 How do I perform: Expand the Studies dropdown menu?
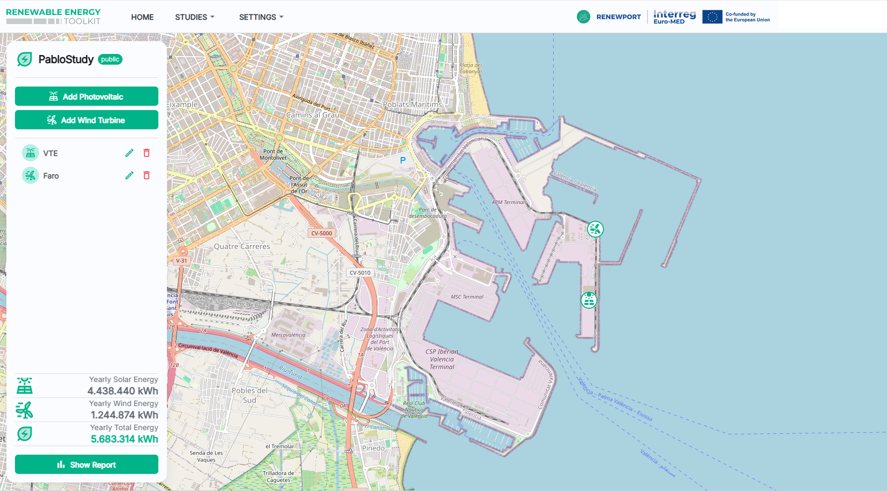pos(195,17)
